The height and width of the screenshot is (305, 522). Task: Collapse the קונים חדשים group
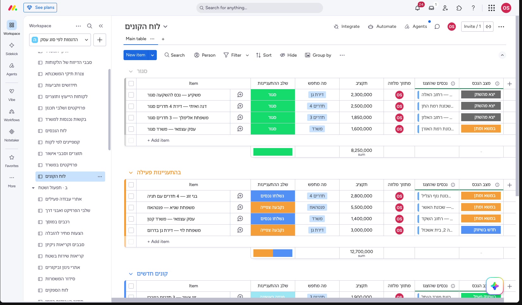(130, 274)
